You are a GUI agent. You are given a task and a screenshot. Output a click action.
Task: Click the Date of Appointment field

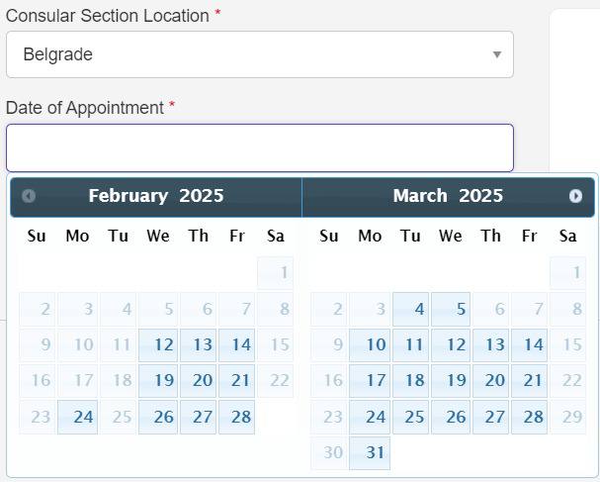pyautogui.click(x=259, y=147)
